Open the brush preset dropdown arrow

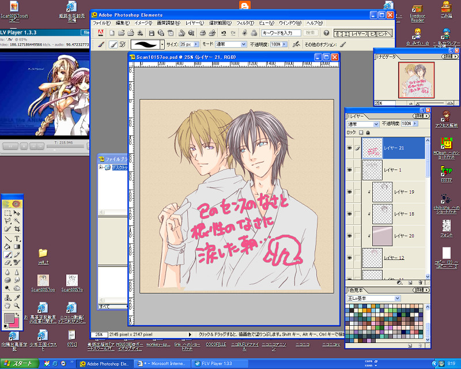tap(162, 44)
